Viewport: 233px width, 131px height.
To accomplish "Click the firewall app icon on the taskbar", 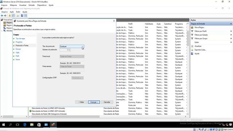I will pos(53,125).
